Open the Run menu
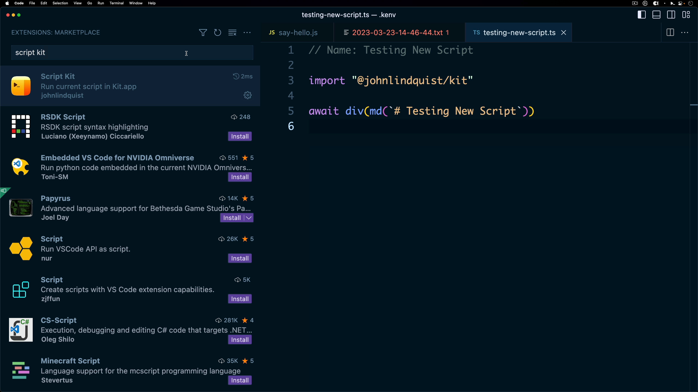The width and height of the screenshot is (698, 392). [x=101, y=3]
